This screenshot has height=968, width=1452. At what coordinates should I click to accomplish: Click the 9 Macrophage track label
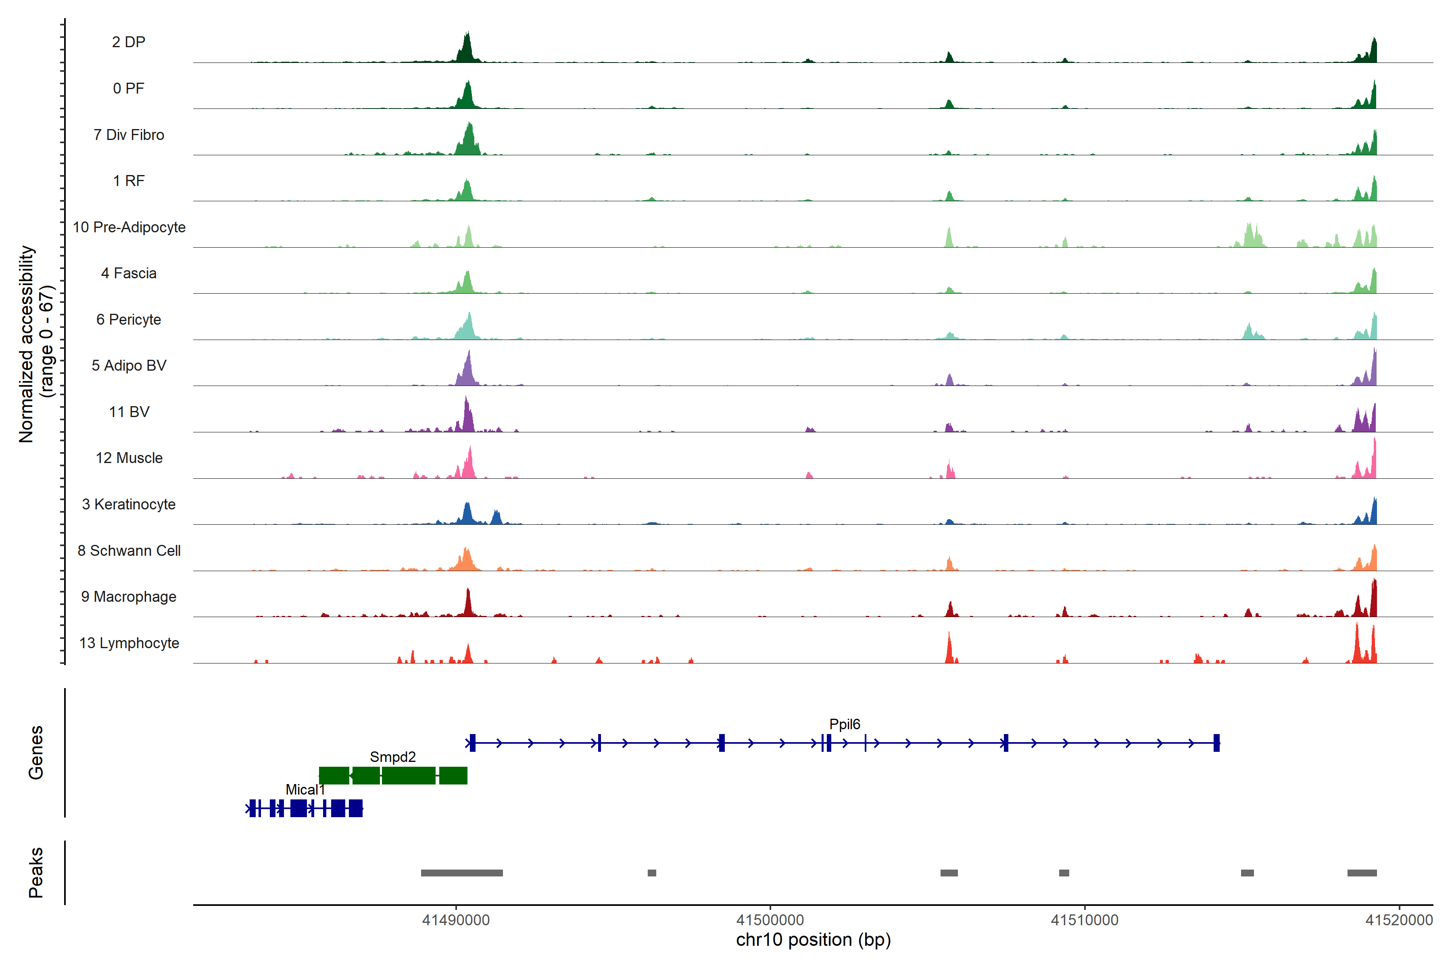(128, 597)
